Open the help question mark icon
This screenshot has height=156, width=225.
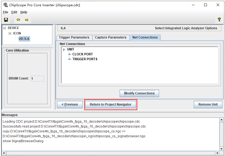pyautogui.click(x=219, y=20)
